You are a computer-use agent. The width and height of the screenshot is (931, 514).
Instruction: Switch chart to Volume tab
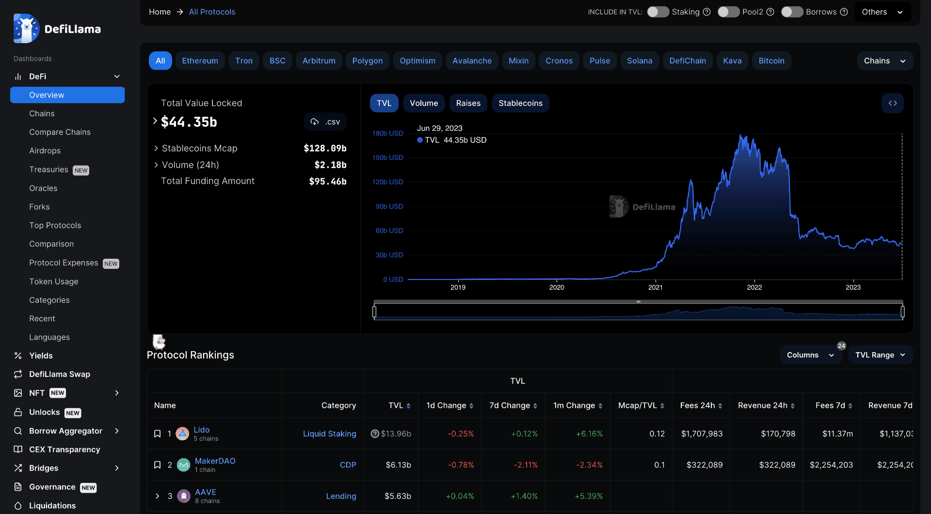pyautogui.click(x=424, y=103)
